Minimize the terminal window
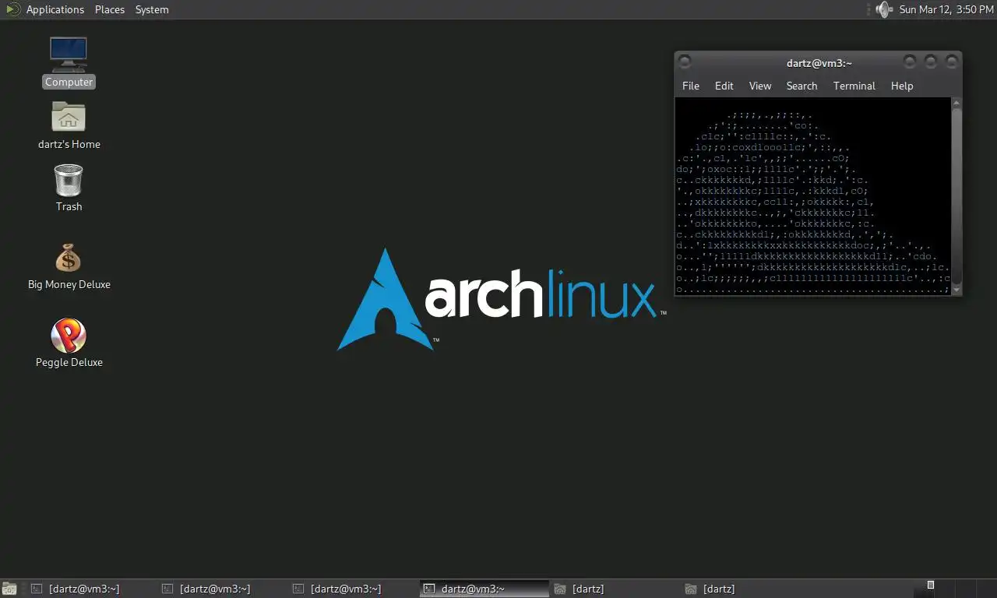This screenshot has height=598, width=997. tap(909, 62)
